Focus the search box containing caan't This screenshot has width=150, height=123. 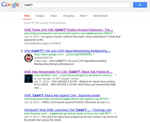point(76,5)
